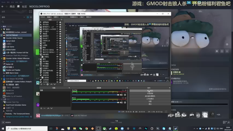Open 麦克风 channel gear settings in mixer

(x=125, y=102)
